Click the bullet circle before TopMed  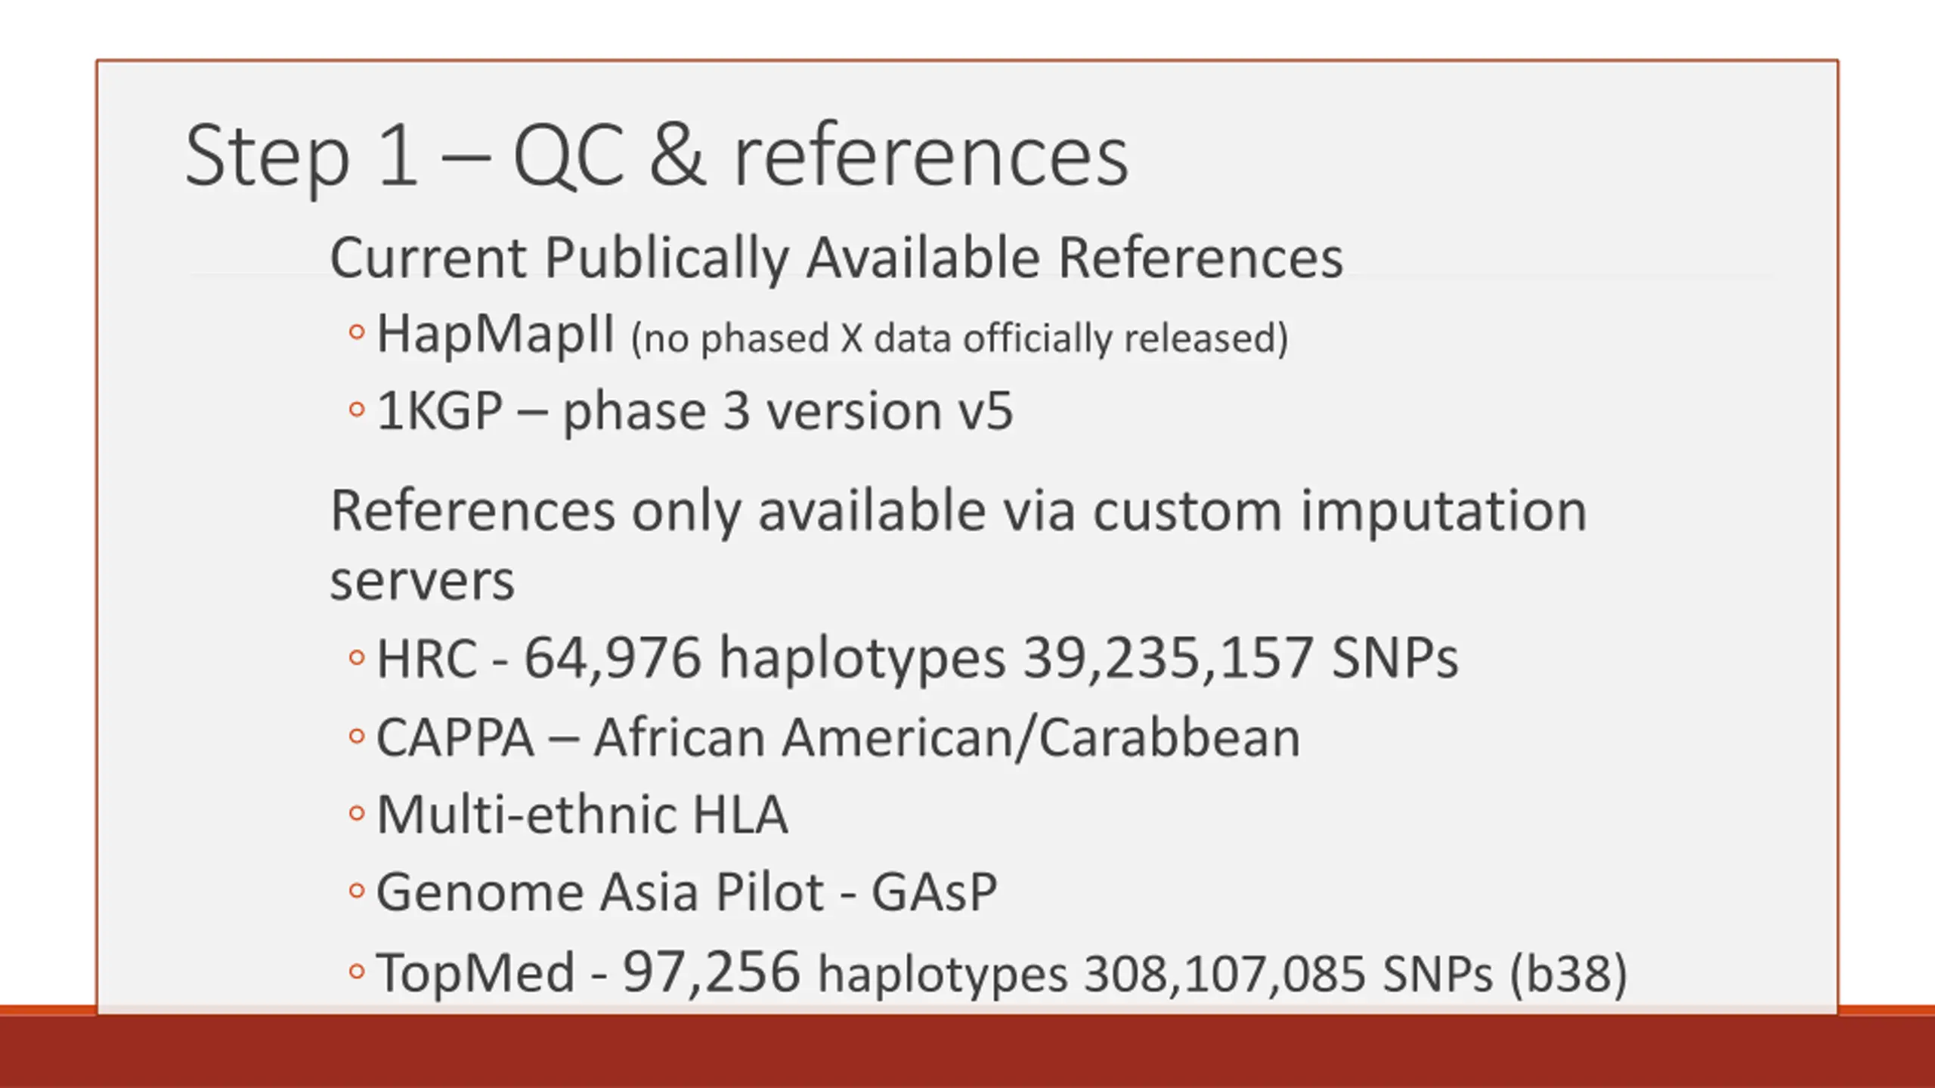357,971
